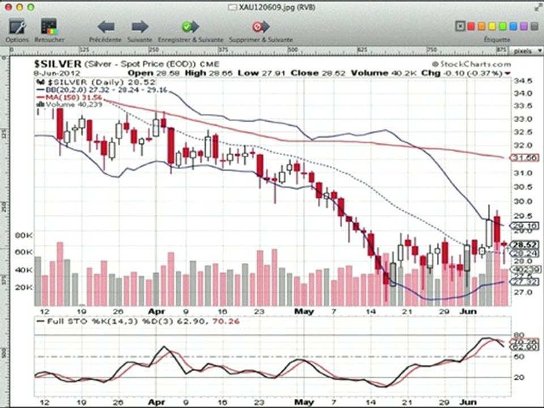Screen dimensions: 544x408
Task: Apply the red Étiquette label
Action: point(471,26)
